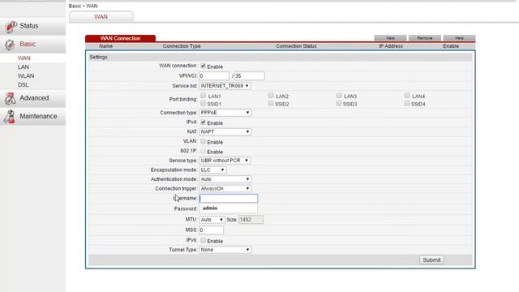Open the Advanced section icon
The image size is (519, 292).
click(11, 98)
